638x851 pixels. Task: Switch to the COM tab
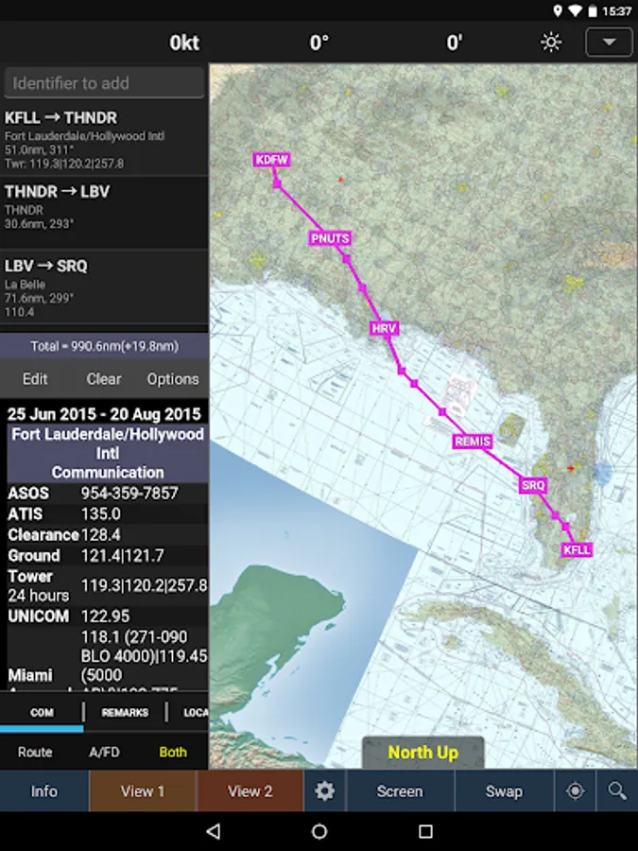coord(42,713)
